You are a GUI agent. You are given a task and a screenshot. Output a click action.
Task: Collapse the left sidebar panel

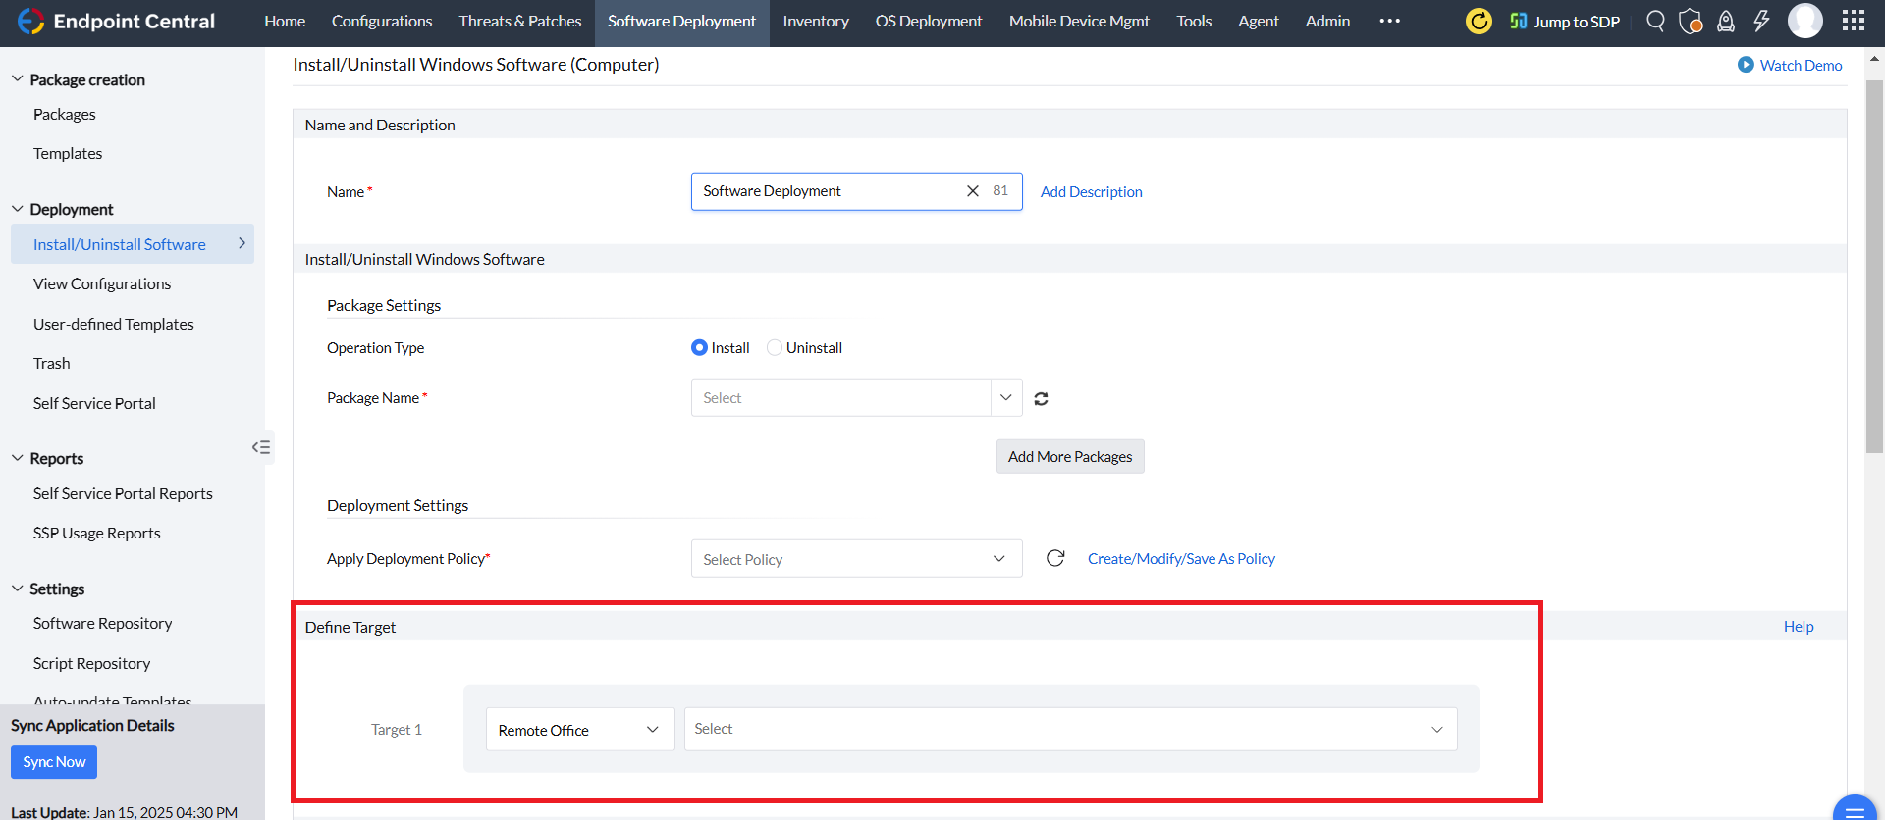pyautogui.click(x=261, y=447)
